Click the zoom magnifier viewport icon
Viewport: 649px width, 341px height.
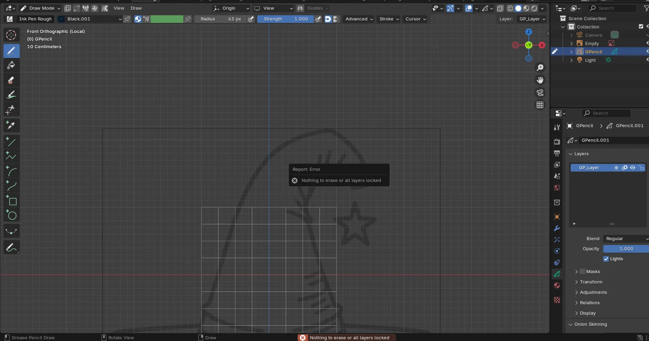[540, 68]
